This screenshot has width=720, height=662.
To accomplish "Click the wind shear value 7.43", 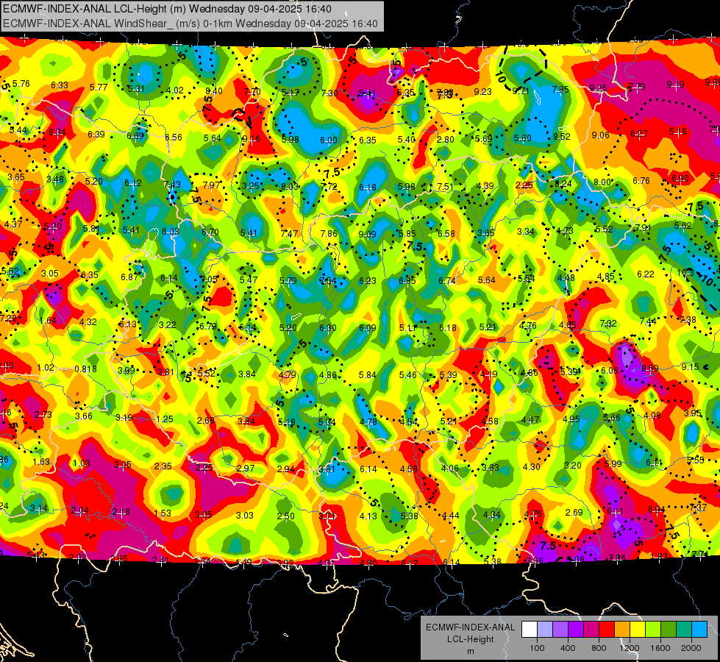I will coord(172,184).
